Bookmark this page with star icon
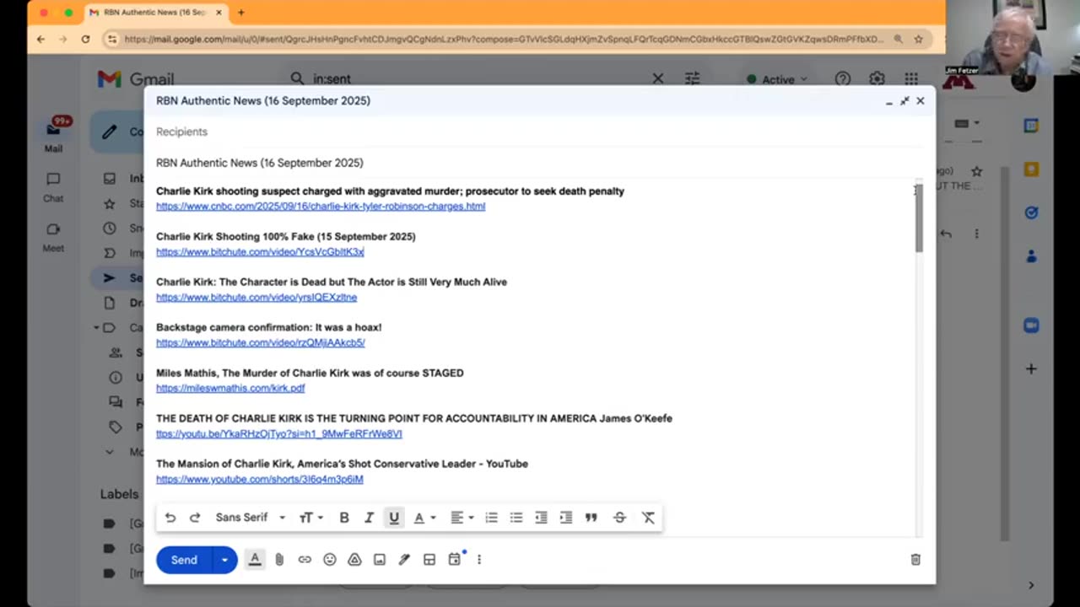This screenshot has height=607, width=1080. pyautogui.click(x=919, y=39)
